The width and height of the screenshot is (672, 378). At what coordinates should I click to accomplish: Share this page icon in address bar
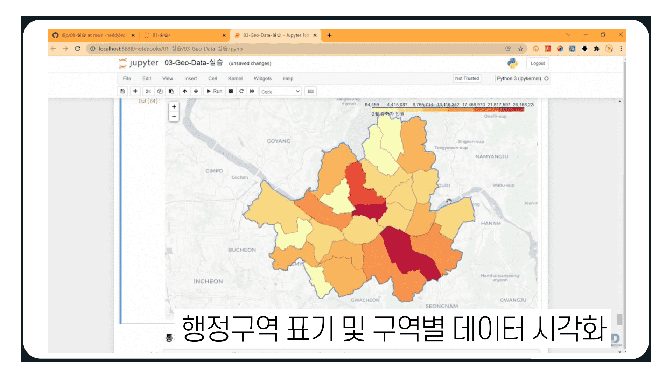[x=508, y=49]
